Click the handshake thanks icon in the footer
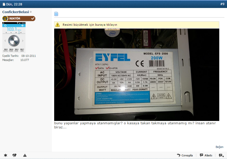This screenshot has height=159, width=227. pos(14,155)
